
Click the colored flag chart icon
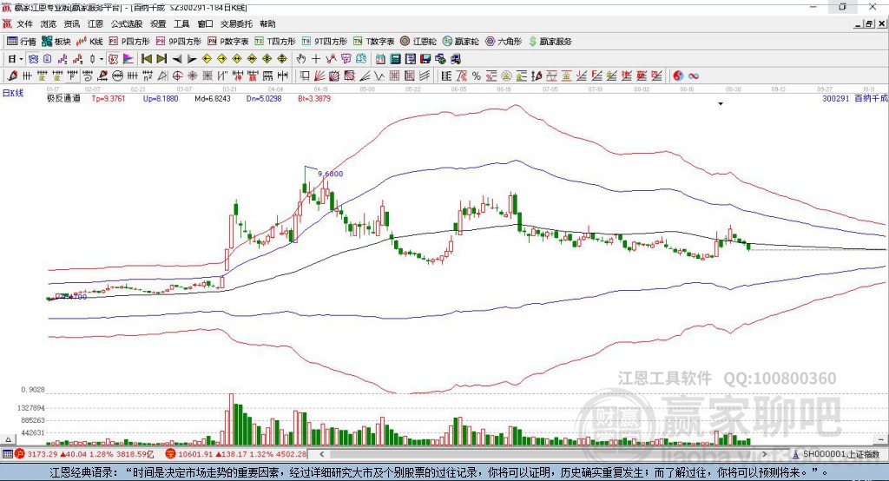point(128,59)
